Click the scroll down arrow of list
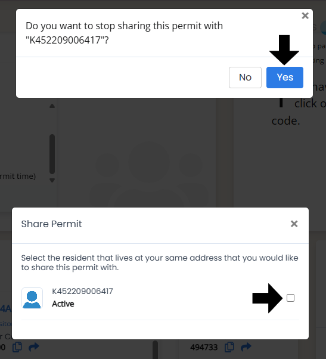This screenshot has width=326, height=359. pyautogui.click(x=52, y=181)
